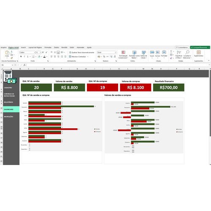
Task: Open Localizar e Selecionar dropdown
Action: 187,54
